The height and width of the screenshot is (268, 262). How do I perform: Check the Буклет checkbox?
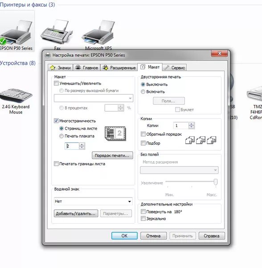click(177, 109)
